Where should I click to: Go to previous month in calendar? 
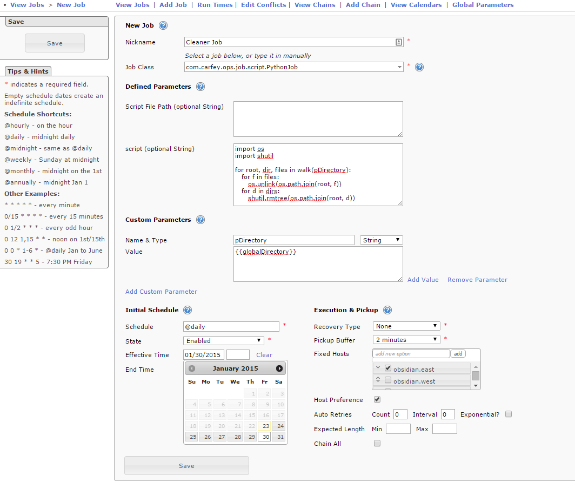(192, 368)
